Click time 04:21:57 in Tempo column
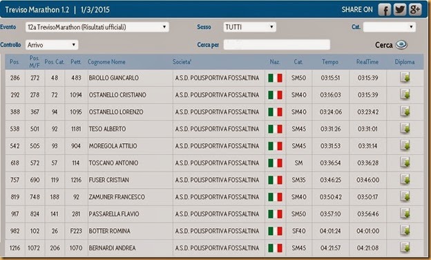Image resolution: width=431 pixels, height=260 pixels. 330,248
